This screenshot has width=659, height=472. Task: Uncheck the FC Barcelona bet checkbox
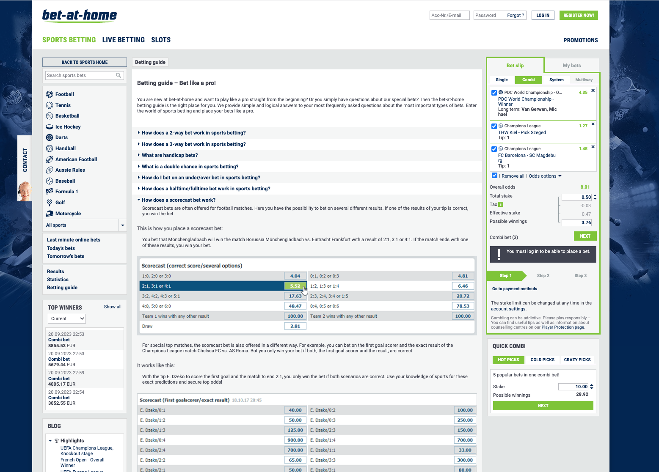[494, 149]
